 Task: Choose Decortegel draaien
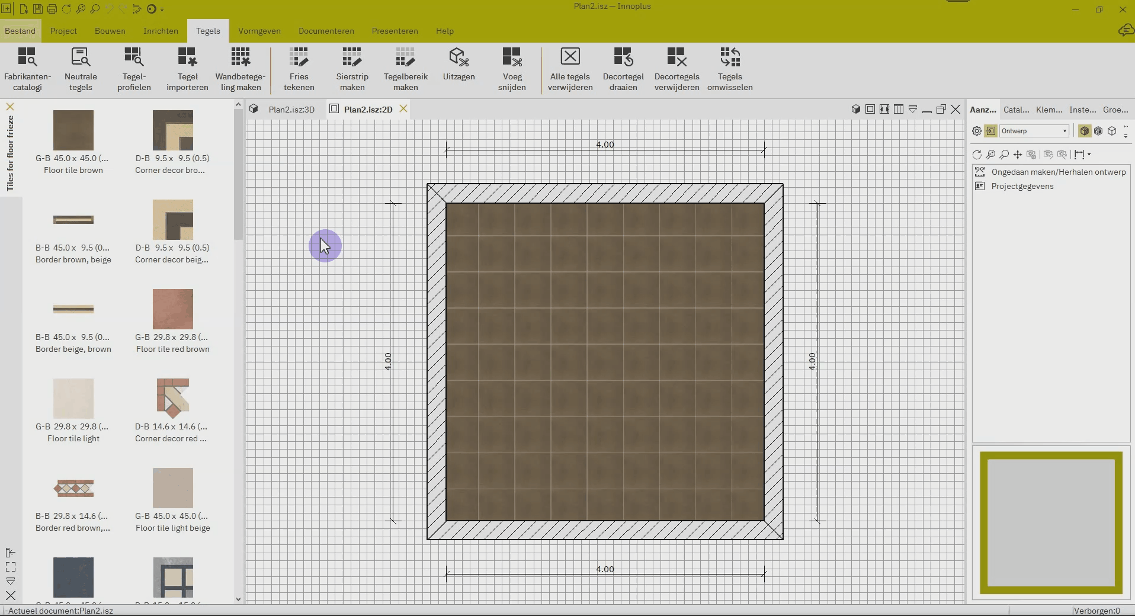[x=623, y=69]
